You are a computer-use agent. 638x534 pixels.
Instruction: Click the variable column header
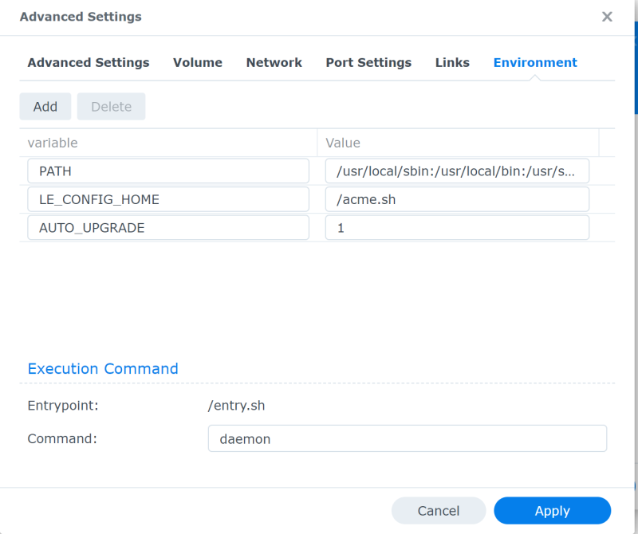(x=167, y=143)
